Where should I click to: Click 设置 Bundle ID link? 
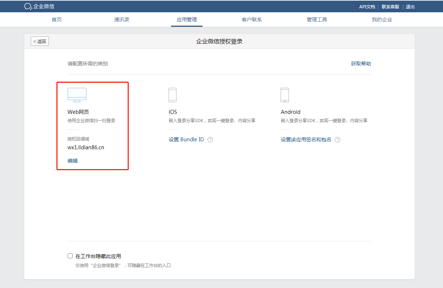(186, 139)
